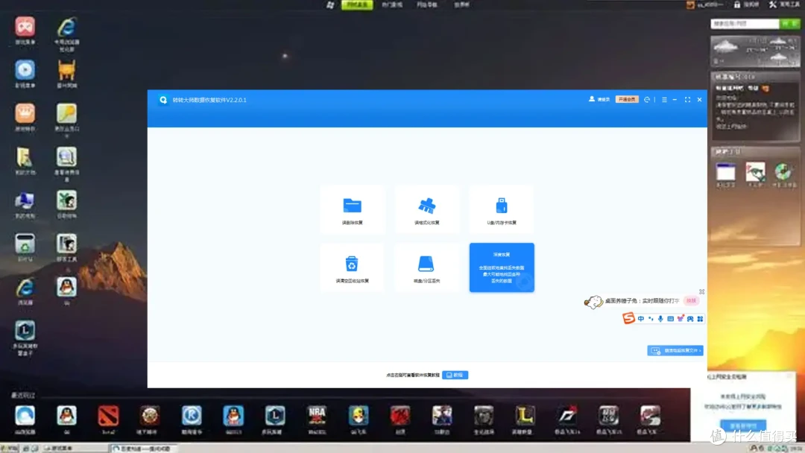Open the recycle bin desktop icon
805x453 pixels.
click(25, 244)
